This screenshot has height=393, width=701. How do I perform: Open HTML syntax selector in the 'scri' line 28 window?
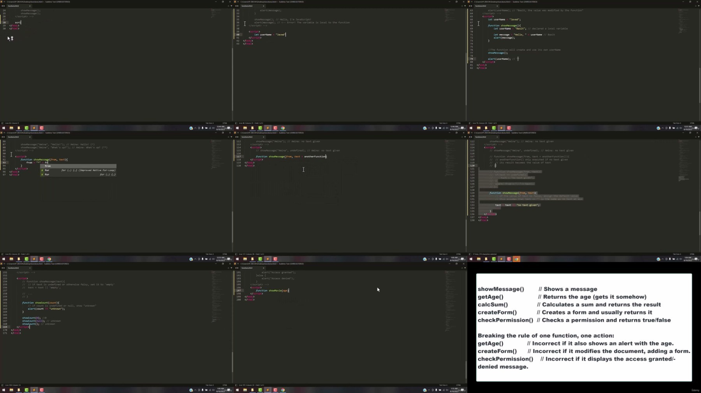pos(225,123)
